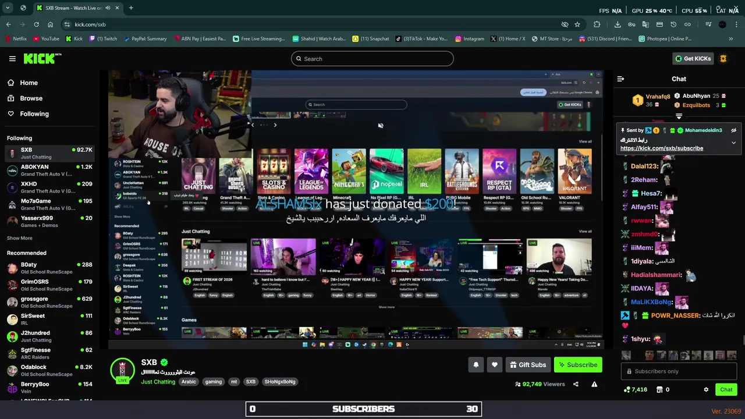Open Odablock recommended channel

tap(49, 370)
